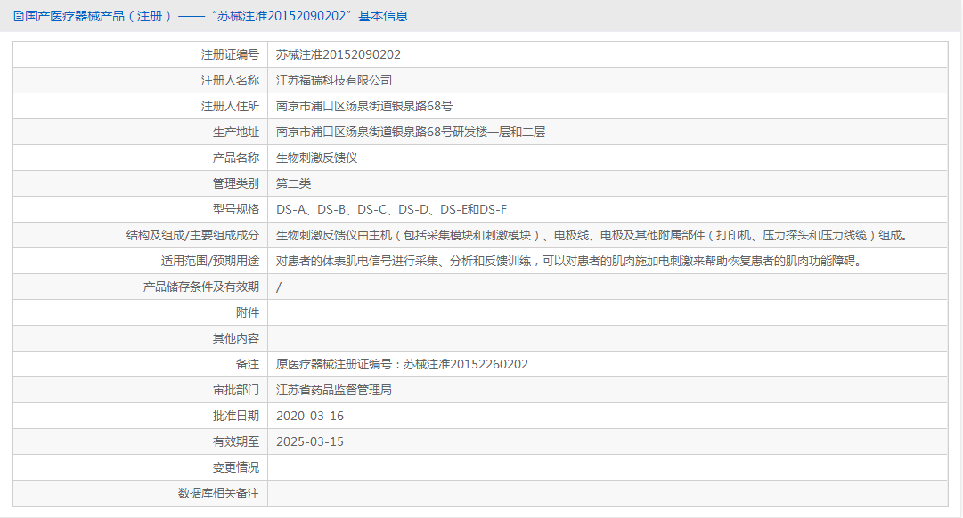Click the label 管理类别

click(236, 183)
